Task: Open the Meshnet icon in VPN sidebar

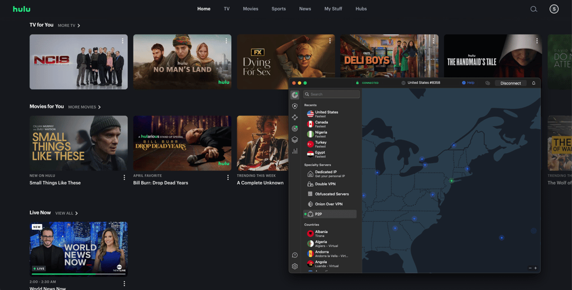Action: (295, 117)
